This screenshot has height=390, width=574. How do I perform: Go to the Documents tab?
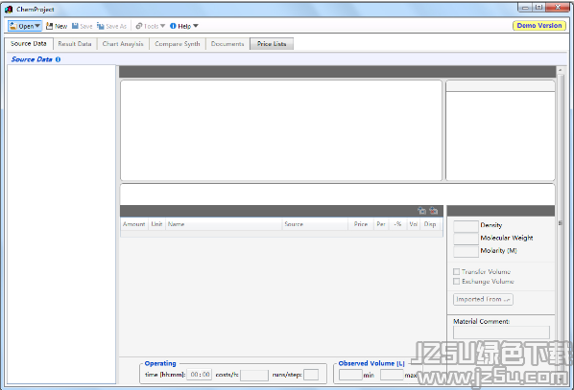pyautogui.click(x=227, y=44)
